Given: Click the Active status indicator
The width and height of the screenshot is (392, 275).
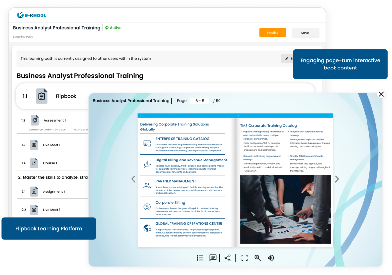Looking at the screenshot, I should 113,28.
